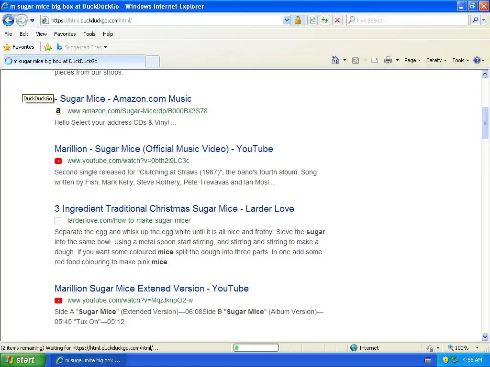Open the Safety command bar menu
The width and height of the screenshot is (490, 367).
436,60
